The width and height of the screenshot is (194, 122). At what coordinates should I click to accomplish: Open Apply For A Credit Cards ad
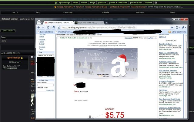click(168, 53)
